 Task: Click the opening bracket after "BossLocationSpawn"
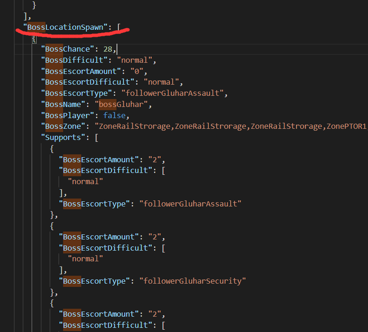pyautogui.click(x=119, y=27)
